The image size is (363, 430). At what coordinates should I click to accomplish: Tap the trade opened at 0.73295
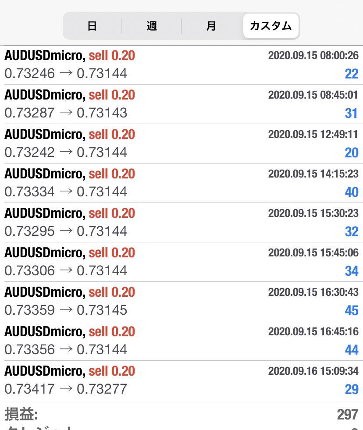tap(181, 223)
